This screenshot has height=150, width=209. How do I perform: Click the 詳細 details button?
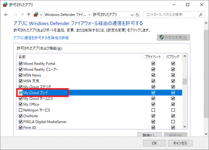(150, 135)
